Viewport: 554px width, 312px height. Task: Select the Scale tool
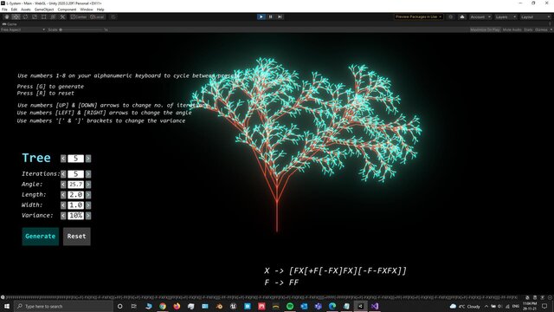(35, 17)
